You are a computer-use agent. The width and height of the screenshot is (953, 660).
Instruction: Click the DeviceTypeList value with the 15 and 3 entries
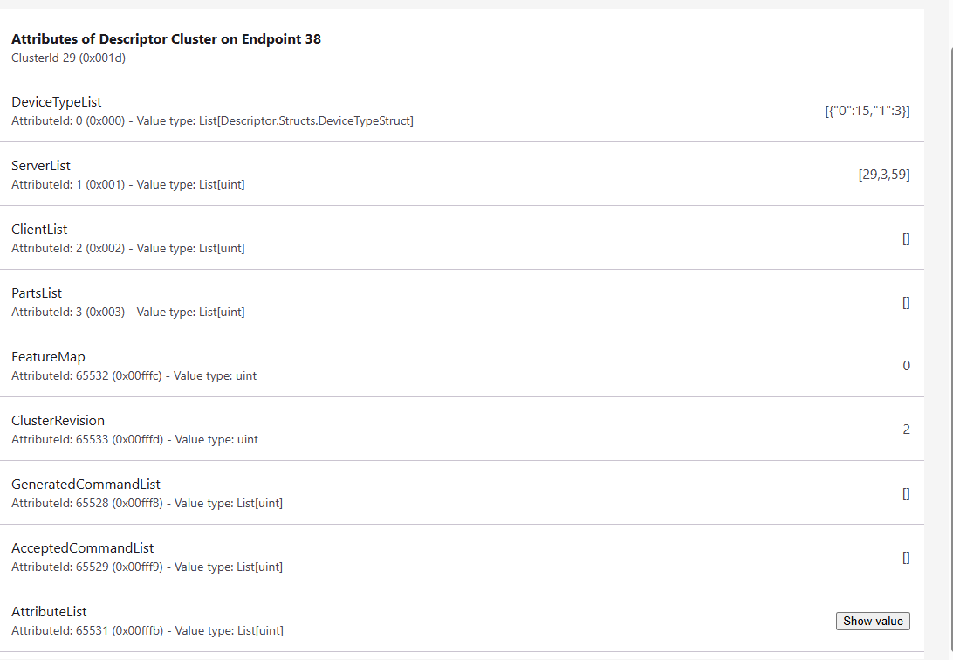(867, 111)
